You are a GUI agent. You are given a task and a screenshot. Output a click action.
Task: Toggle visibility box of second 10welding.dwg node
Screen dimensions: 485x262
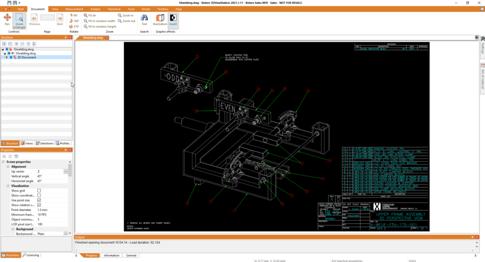9,53
